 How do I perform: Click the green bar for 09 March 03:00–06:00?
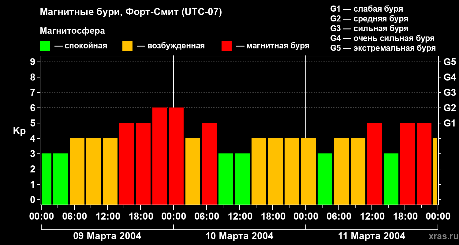click(61, 179)
